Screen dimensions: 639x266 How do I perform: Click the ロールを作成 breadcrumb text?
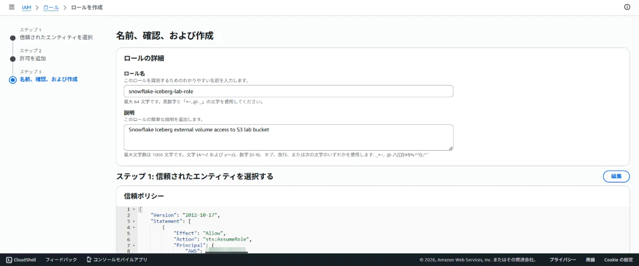(x=87, y=8)
